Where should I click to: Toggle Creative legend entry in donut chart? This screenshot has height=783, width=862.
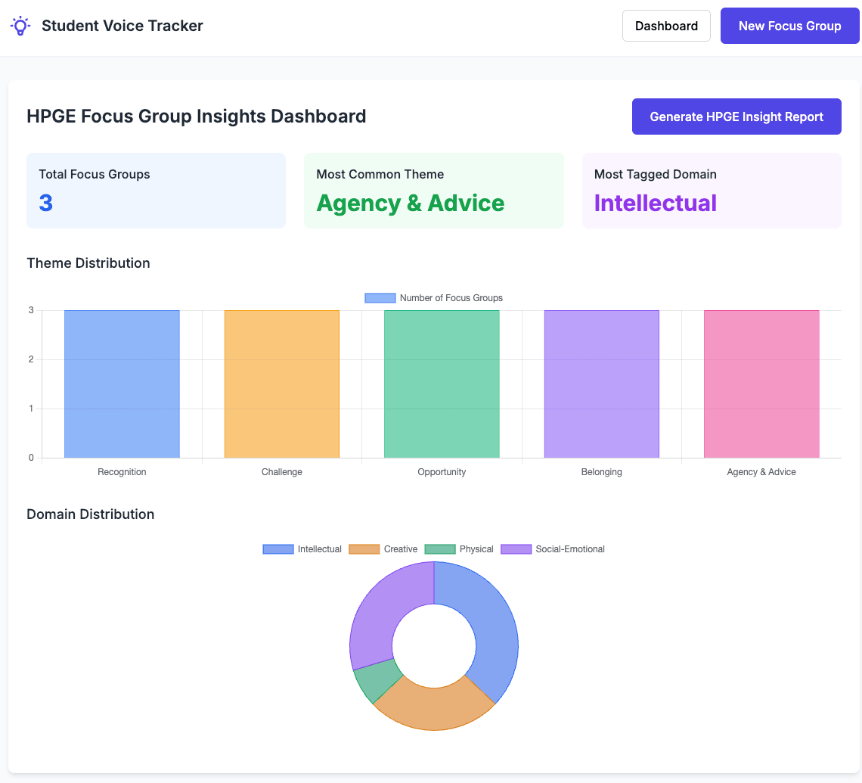[x=383, y=549]
